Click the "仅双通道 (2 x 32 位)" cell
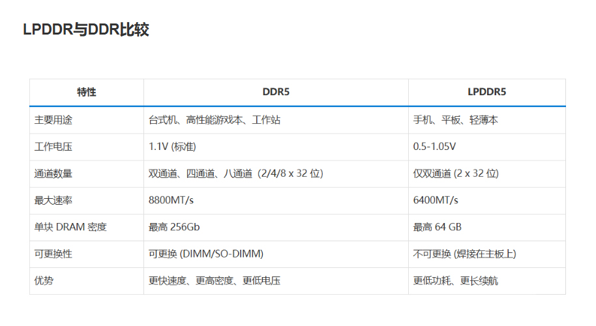 [x=456, y=173]
